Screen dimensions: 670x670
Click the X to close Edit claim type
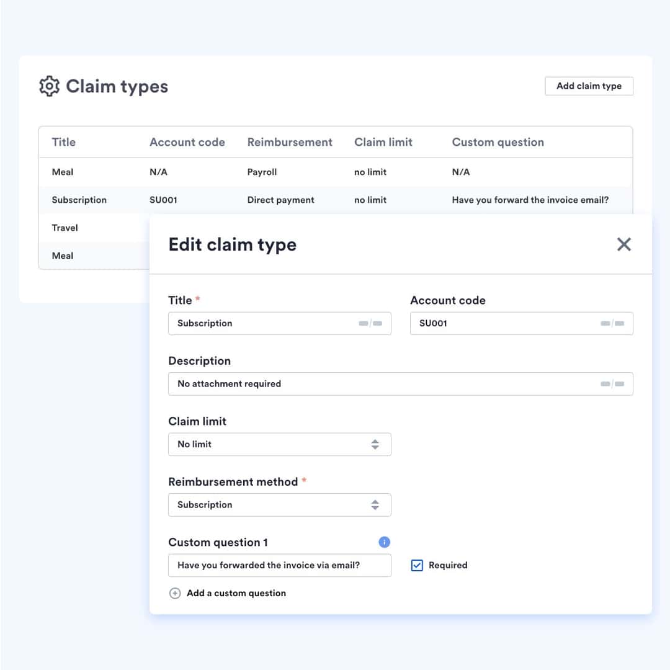[624, 244]
